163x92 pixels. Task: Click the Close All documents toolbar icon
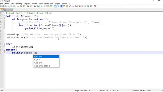coord(11,6)
